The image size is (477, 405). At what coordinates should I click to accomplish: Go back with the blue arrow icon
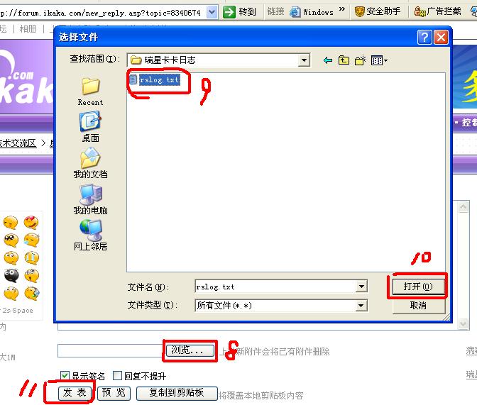pyautogui.click(x=328, y=60)
